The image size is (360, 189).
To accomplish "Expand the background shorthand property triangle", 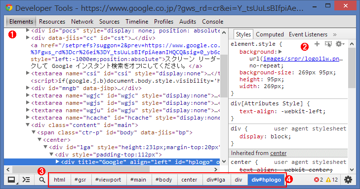I will [280, 52].
